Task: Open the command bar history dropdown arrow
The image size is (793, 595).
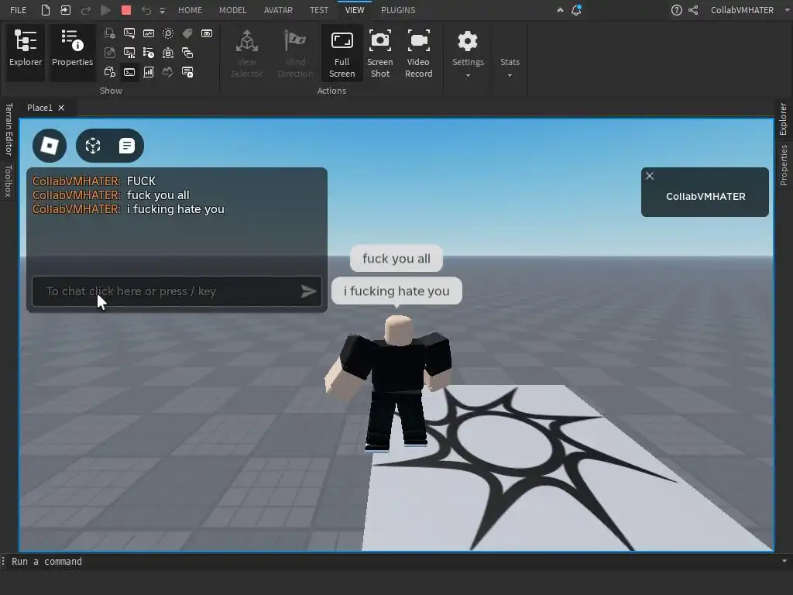Action: pyautogui.click(x=784, y=561)
